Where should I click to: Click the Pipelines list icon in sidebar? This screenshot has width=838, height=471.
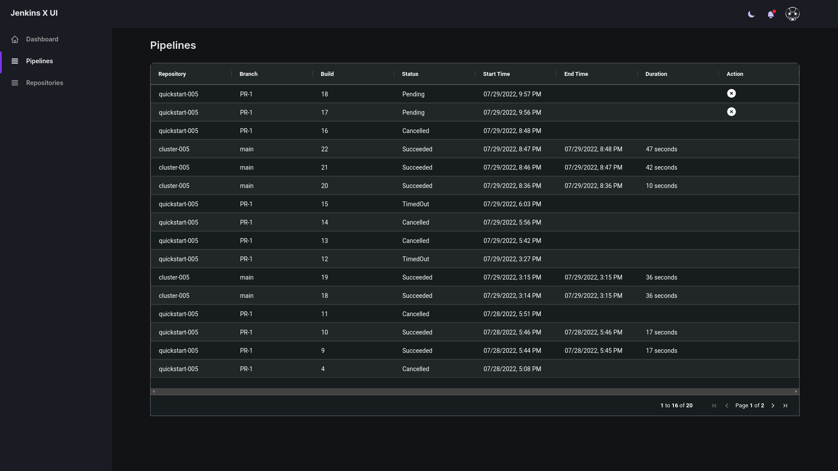point(15,61)
